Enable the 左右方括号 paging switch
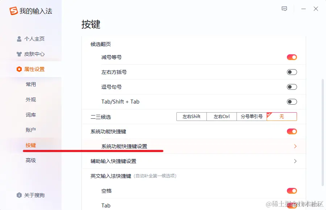 292,72
